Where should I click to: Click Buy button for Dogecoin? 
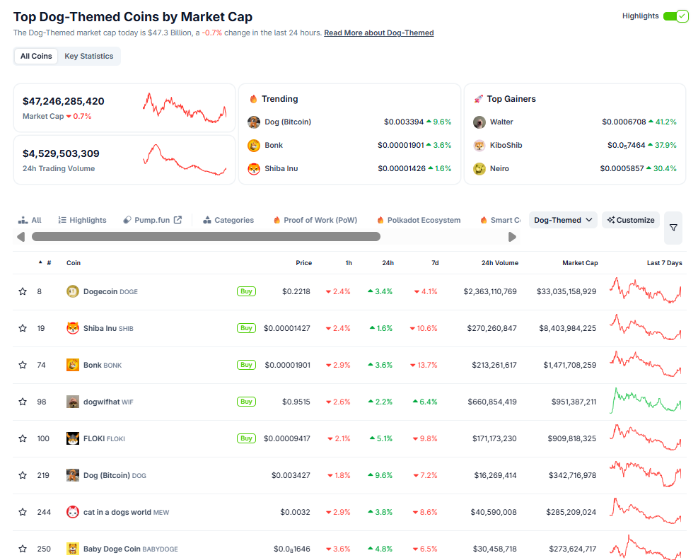click(246, 291)
